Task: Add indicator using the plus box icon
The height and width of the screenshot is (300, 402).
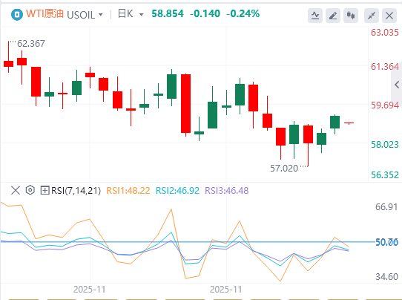Action: coord(45,190)
